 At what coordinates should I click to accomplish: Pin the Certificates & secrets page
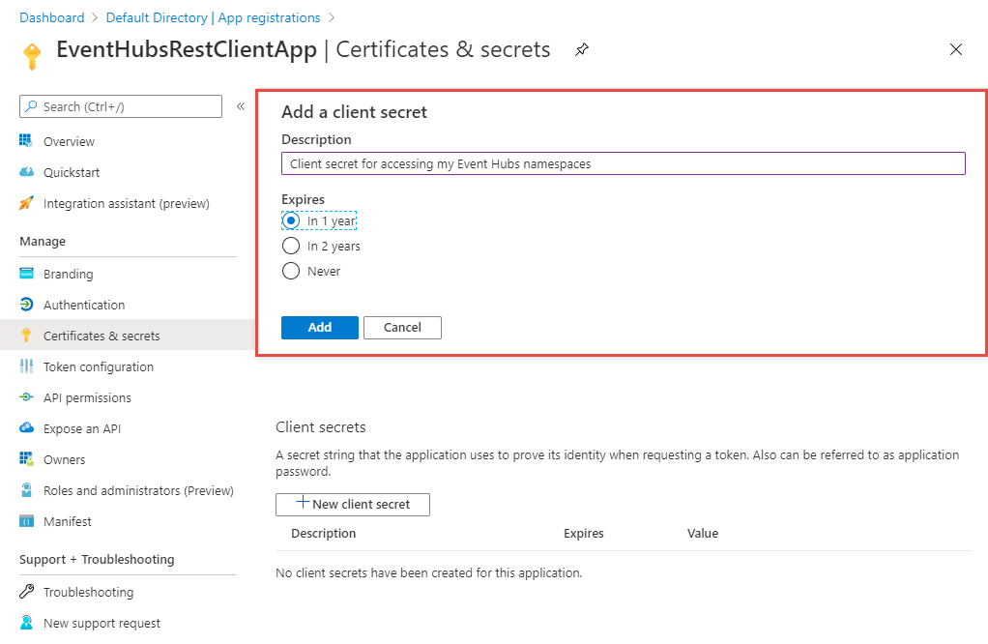click(582, 49)
